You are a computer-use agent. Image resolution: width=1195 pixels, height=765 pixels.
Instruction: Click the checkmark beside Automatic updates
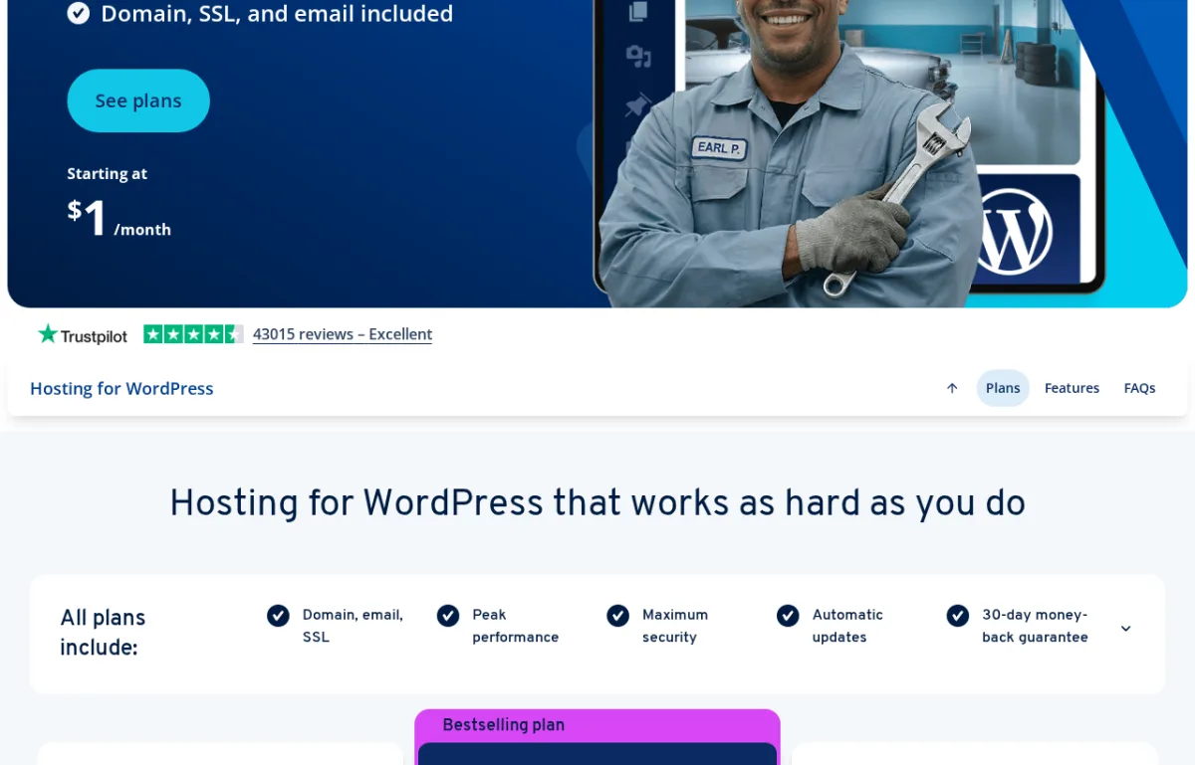788,616
